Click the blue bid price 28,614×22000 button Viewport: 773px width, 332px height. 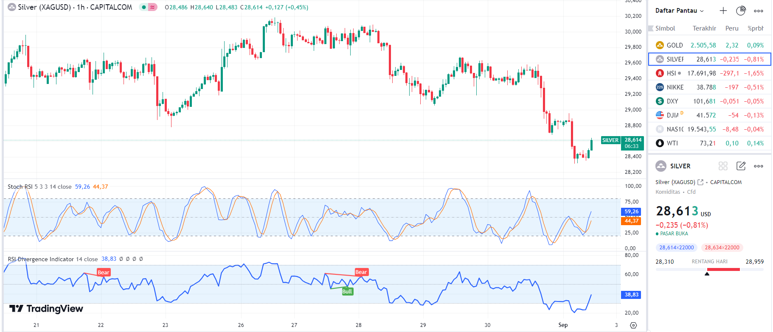click(676, 248)
